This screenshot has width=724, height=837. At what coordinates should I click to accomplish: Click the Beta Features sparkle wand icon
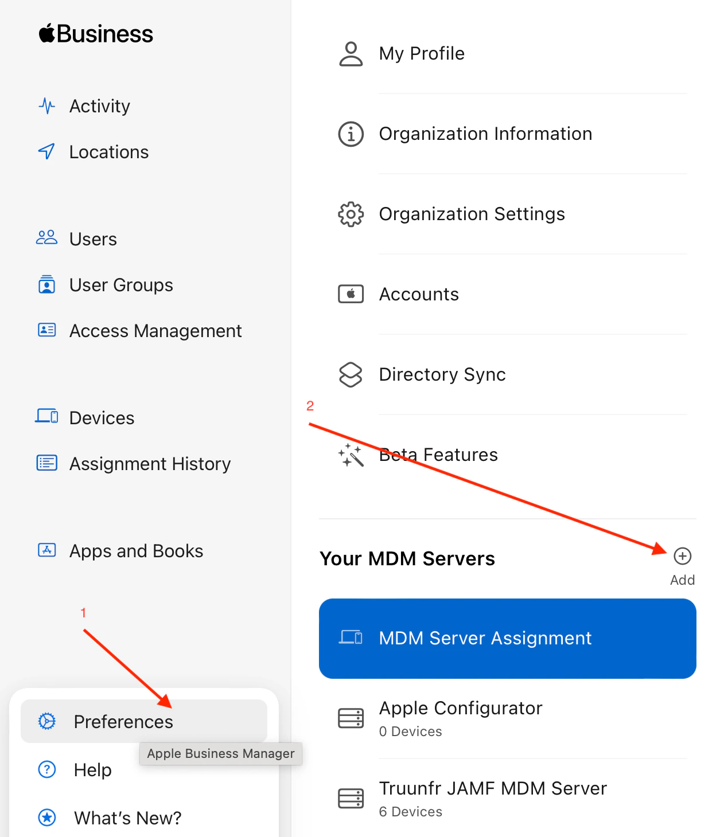point(351,455)
